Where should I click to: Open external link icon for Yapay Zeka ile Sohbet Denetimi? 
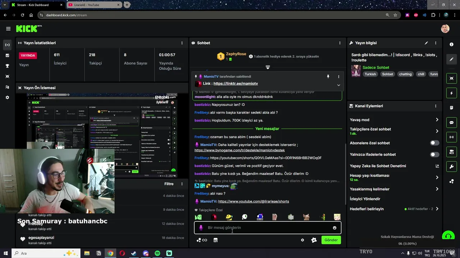(437, 166)
